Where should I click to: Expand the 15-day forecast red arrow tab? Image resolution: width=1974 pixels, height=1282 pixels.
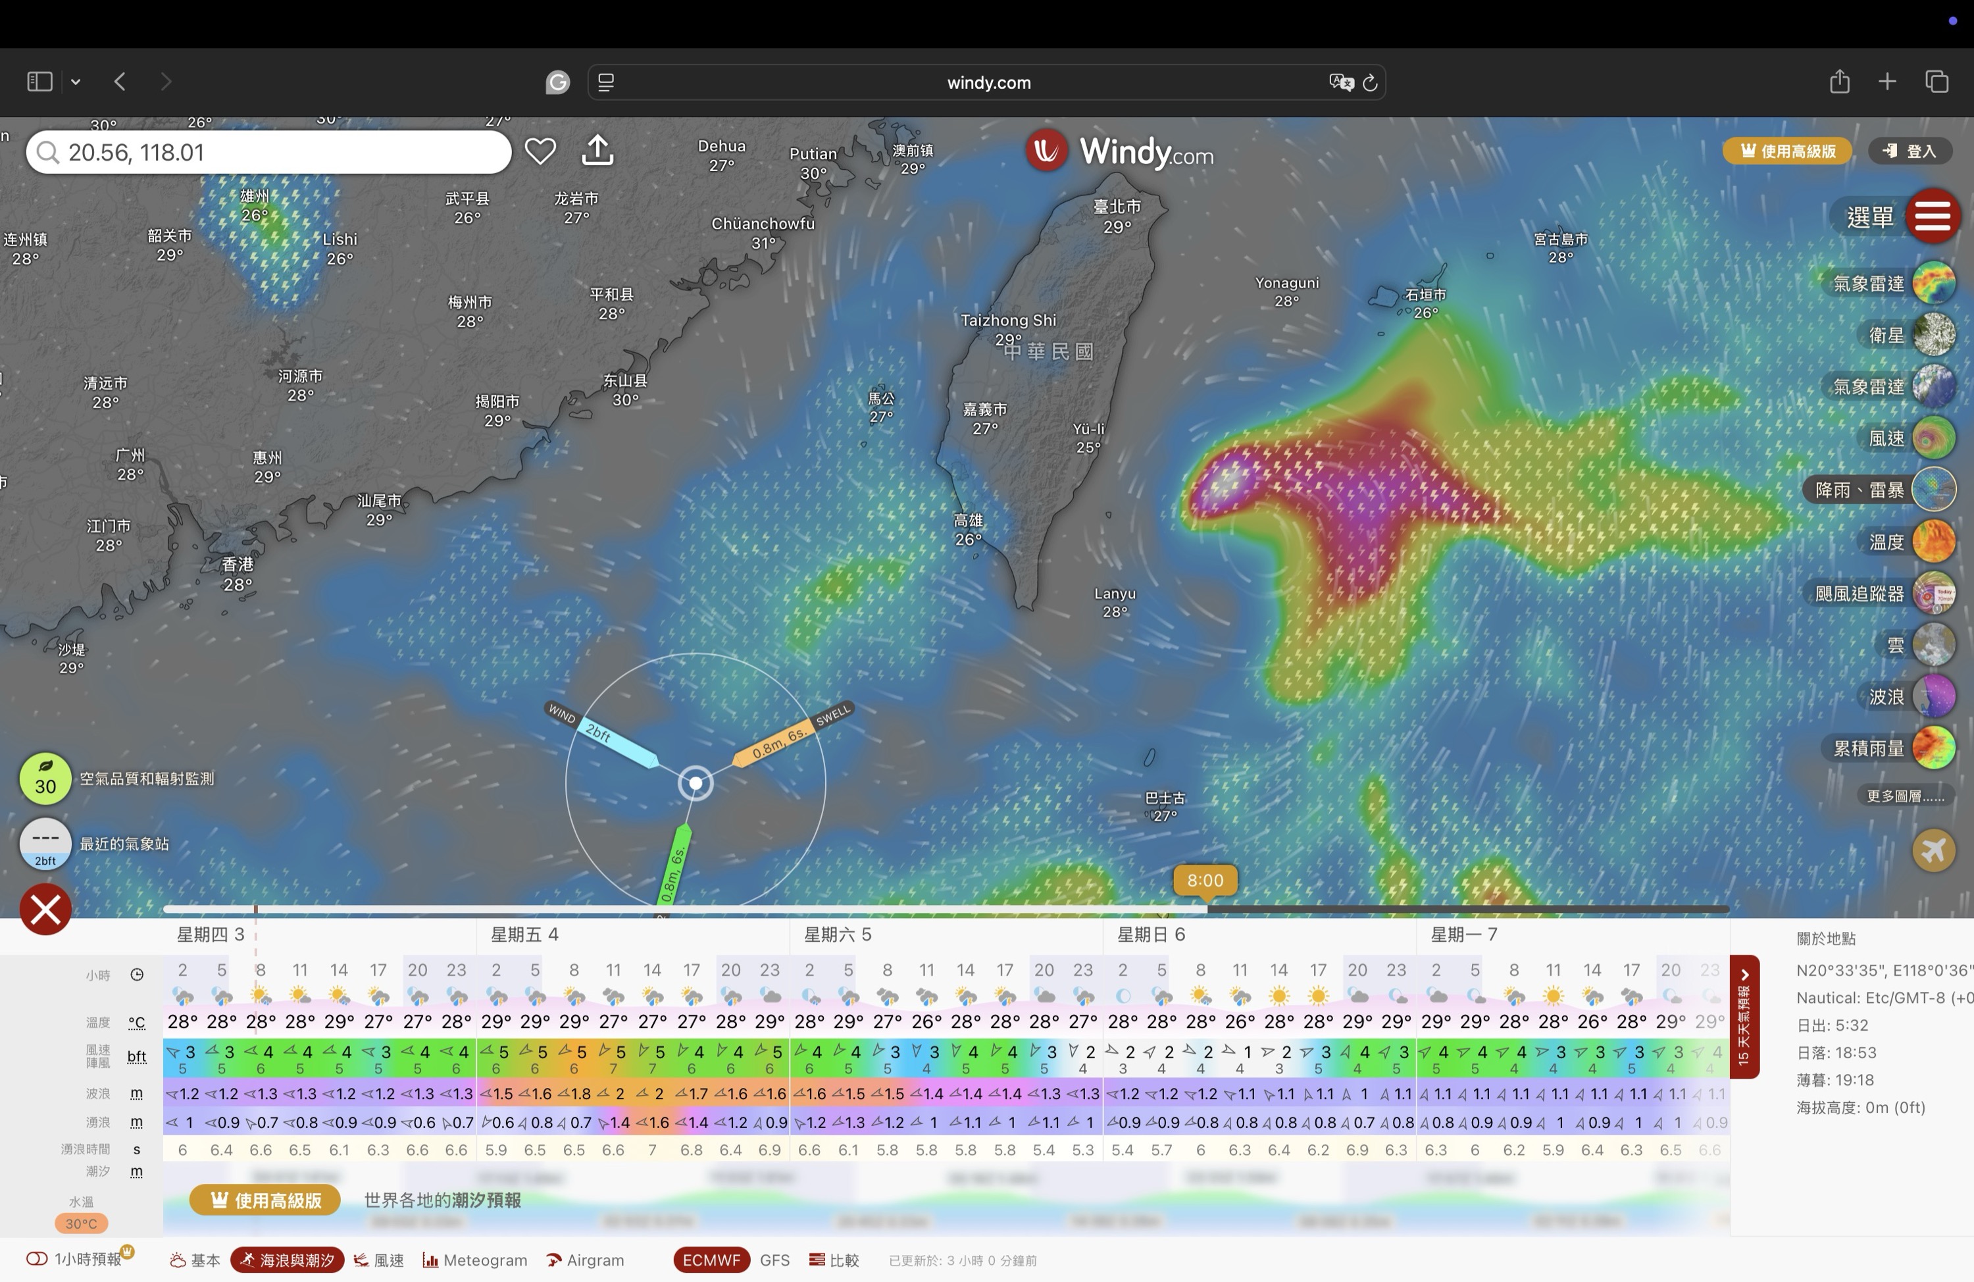pos(1744,1017)
